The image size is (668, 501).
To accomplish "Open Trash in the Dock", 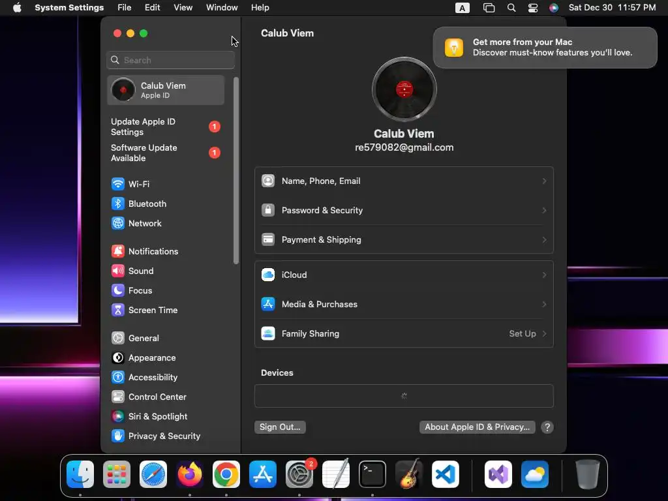I will point(588,474).
